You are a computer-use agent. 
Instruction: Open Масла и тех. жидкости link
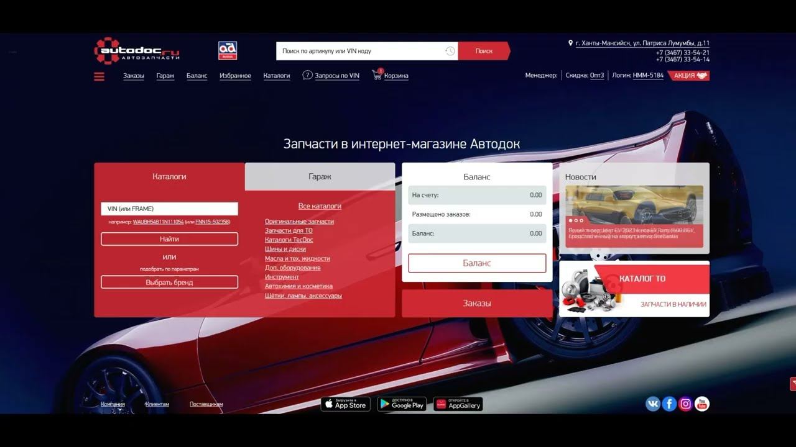coord(297,259)
